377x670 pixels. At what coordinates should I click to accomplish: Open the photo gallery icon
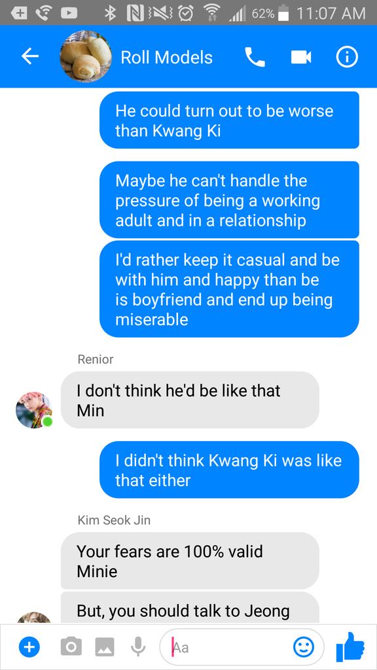pos(104,647)
